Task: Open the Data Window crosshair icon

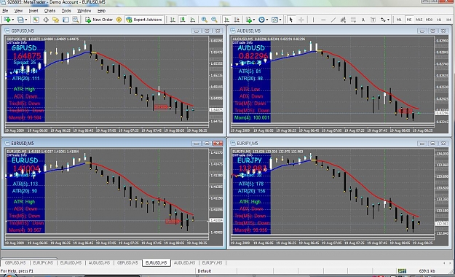Action: coord(46,20)
